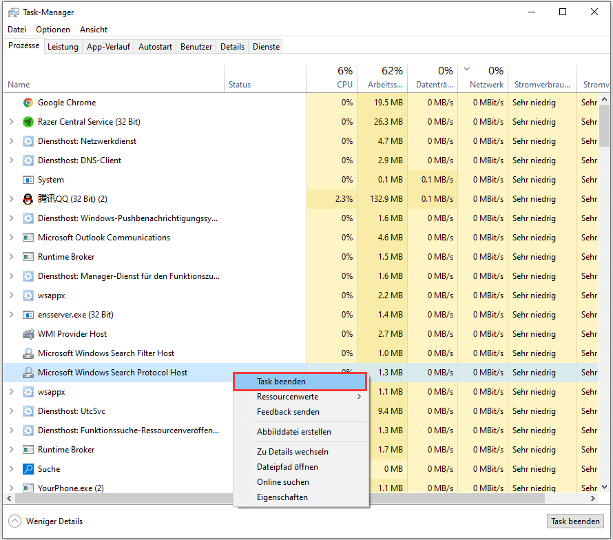Screen dimensions: 613x540
Task: Click the Diensthost: DNS-Client gear icon
Action: click(x=28, y=160)
